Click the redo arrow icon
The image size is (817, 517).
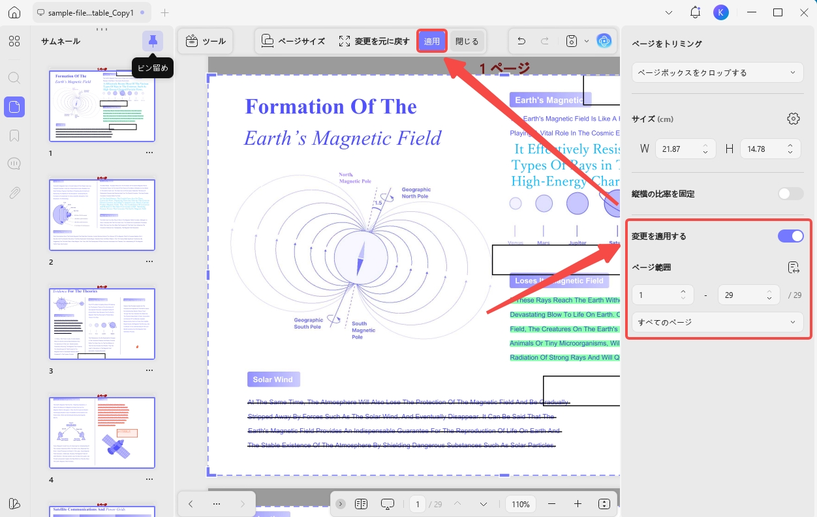pyautogui.click(x=545, y=41)
